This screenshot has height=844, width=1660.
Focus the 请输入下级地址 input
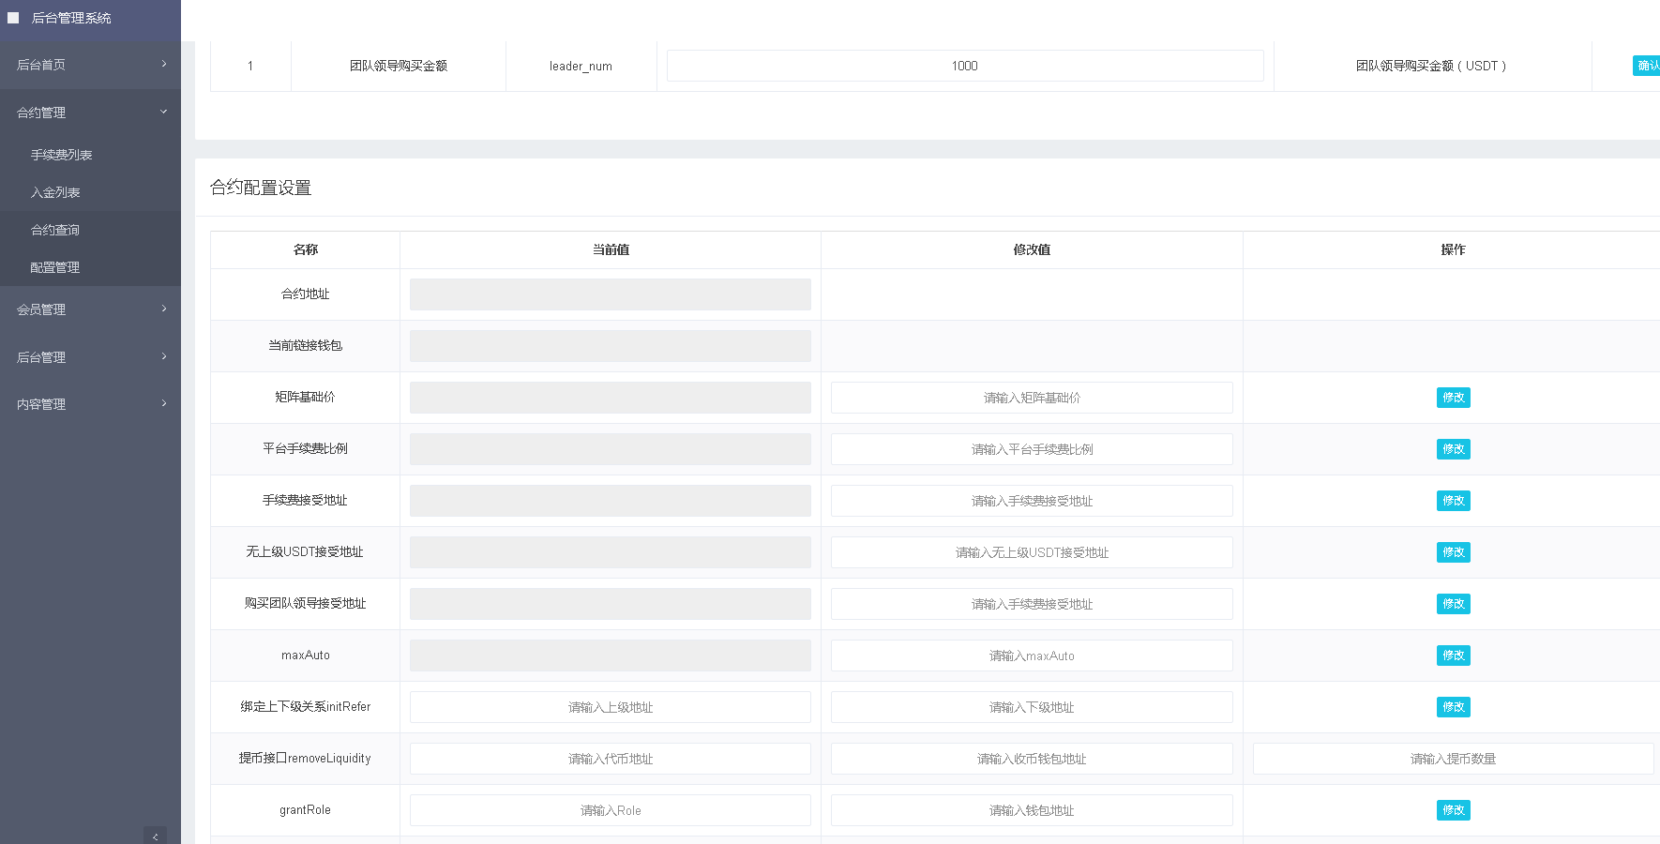[x=1032, y=707]
